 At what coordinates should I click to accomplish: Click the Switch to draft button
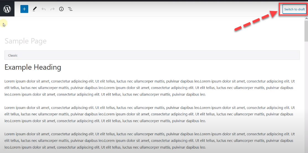click(294, 9)
